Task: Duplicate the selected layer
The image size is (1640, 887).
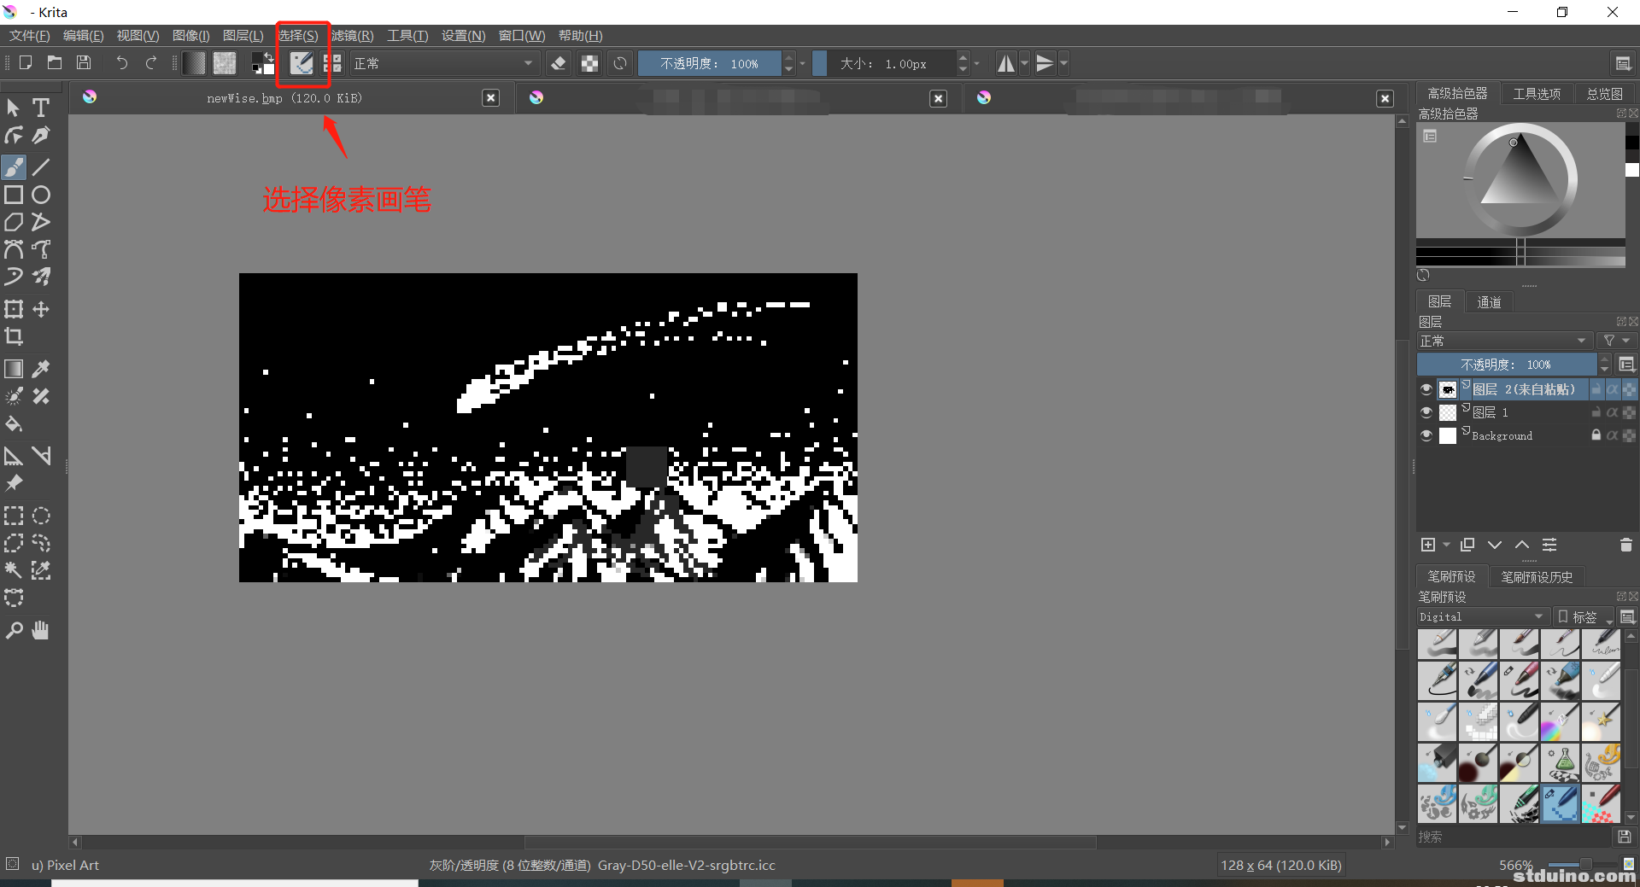Action: pyautogui.click(x=1467, y=545)
